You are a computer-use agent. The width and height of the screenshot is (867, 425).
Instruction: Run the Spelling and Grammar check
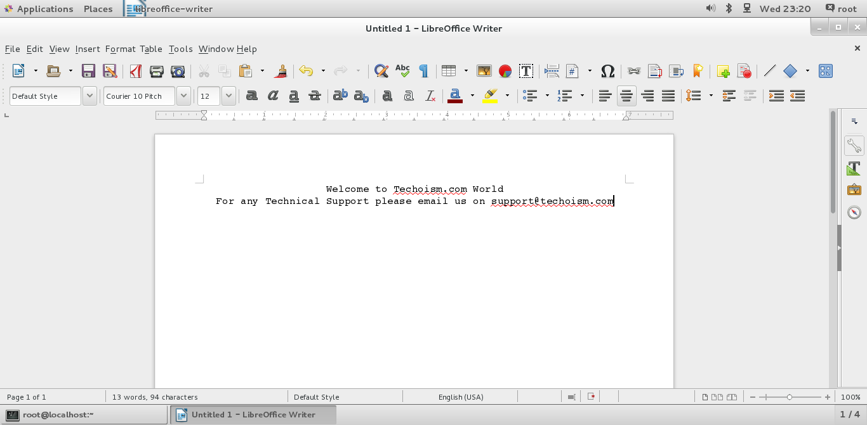402,71
